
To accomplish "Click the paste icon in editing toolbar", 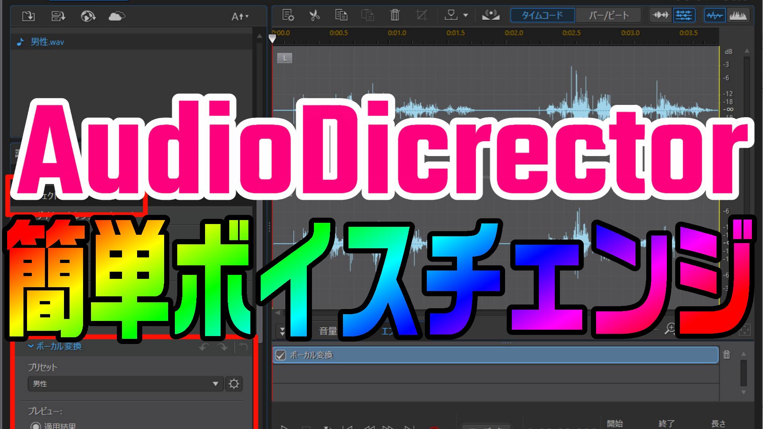I will [368, 15].
